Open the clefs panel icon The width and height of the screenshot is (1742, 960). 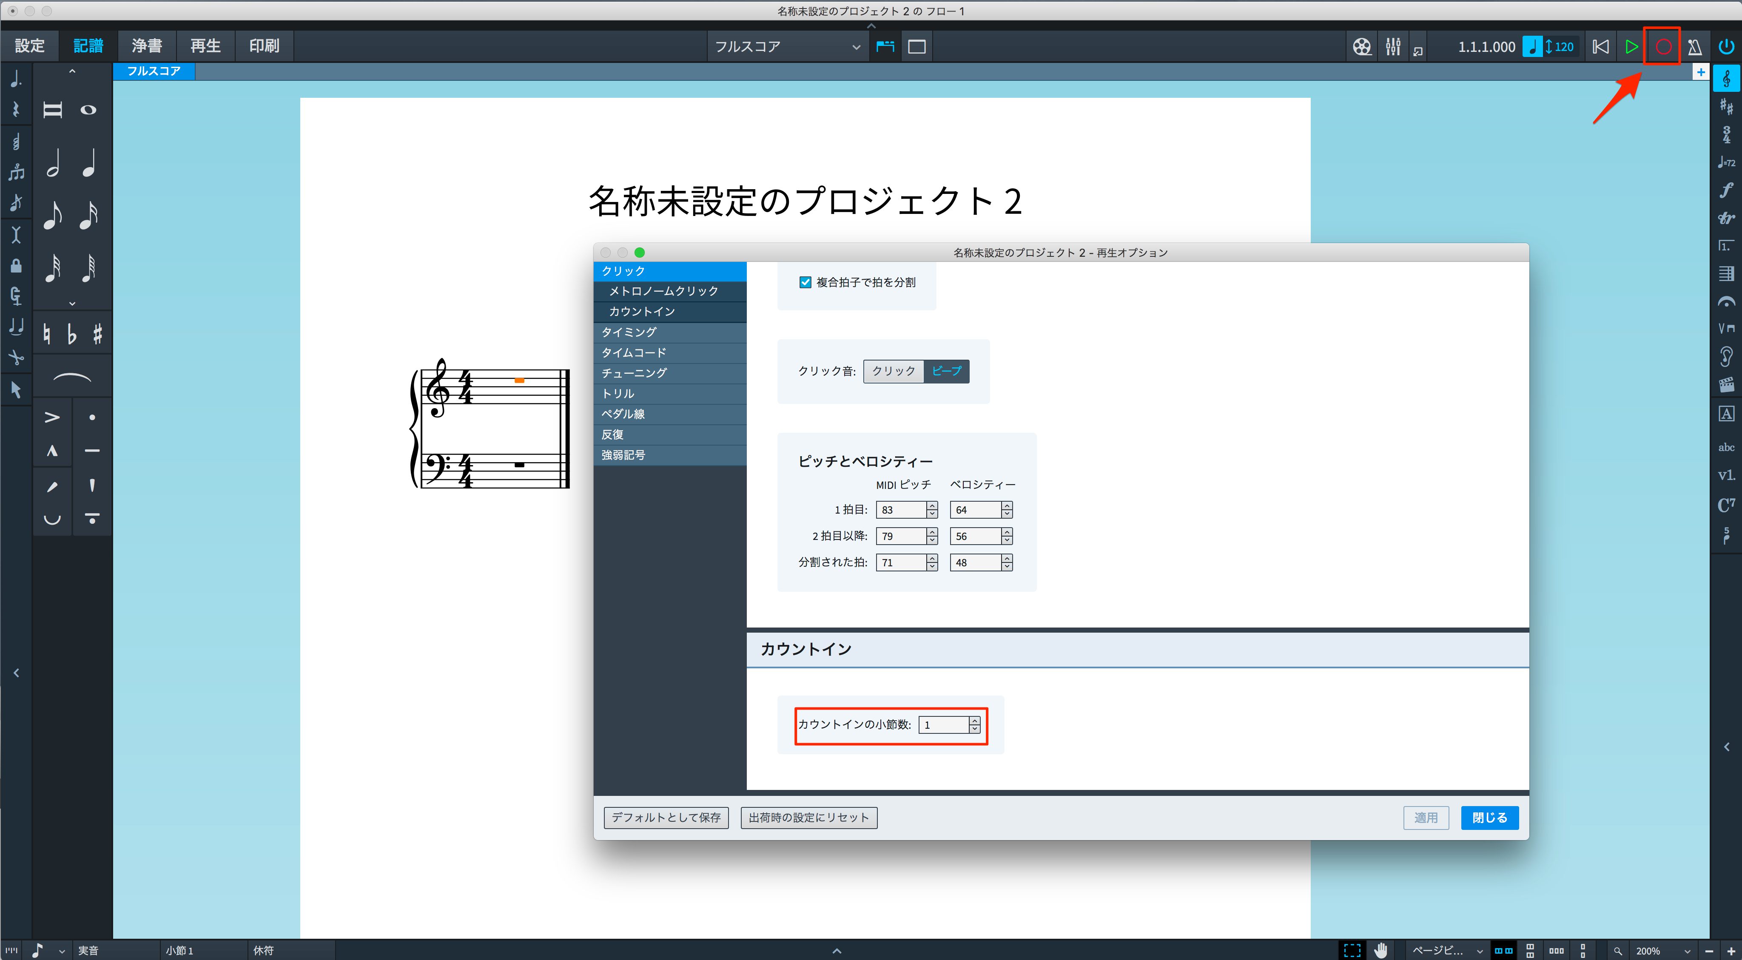[1726, 79]
